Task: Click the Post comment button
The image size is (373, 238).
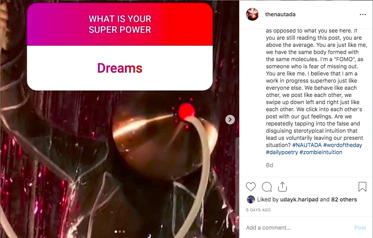Action: [360, 228]
